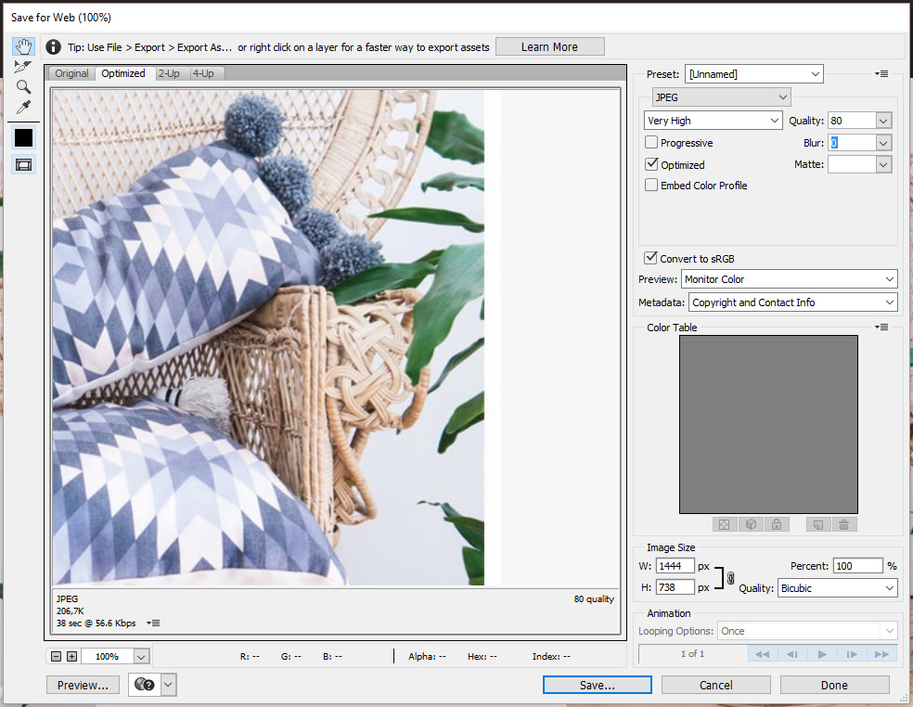Switch to the Original tab
913x707 pixels.
pyautogui.click(x=71, y=73)
